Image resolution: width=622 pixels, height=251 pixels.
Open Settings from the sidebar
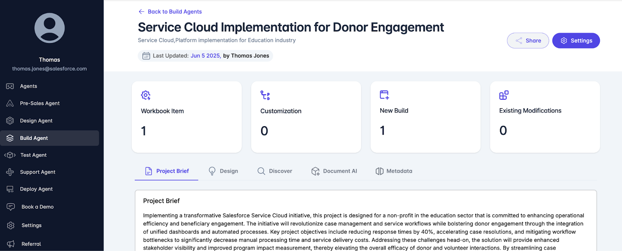pos(49,225)
